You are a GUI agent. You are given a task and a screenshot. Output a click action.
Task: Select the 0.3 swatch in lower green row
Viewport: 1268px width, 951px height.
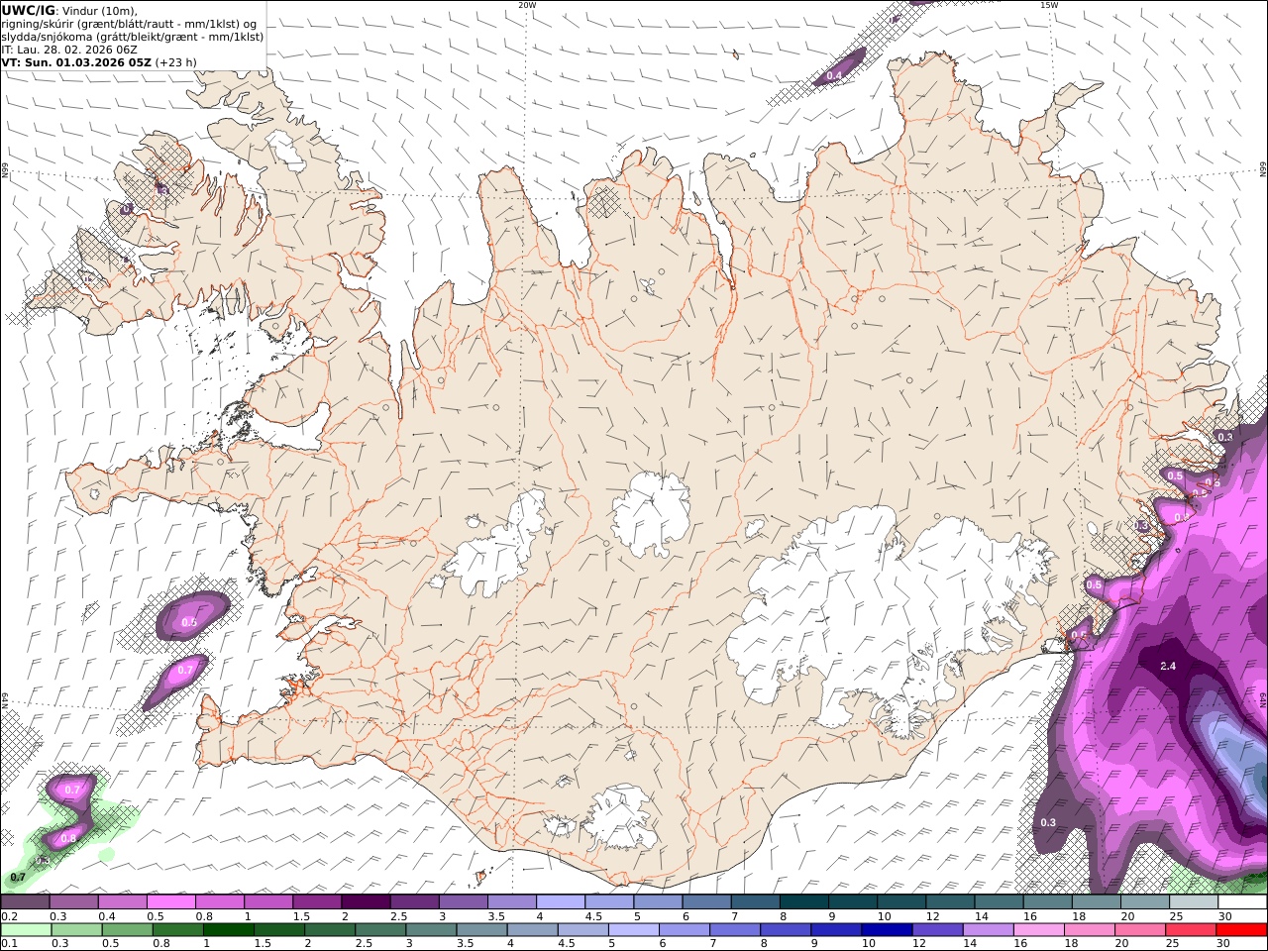(76, 929)
